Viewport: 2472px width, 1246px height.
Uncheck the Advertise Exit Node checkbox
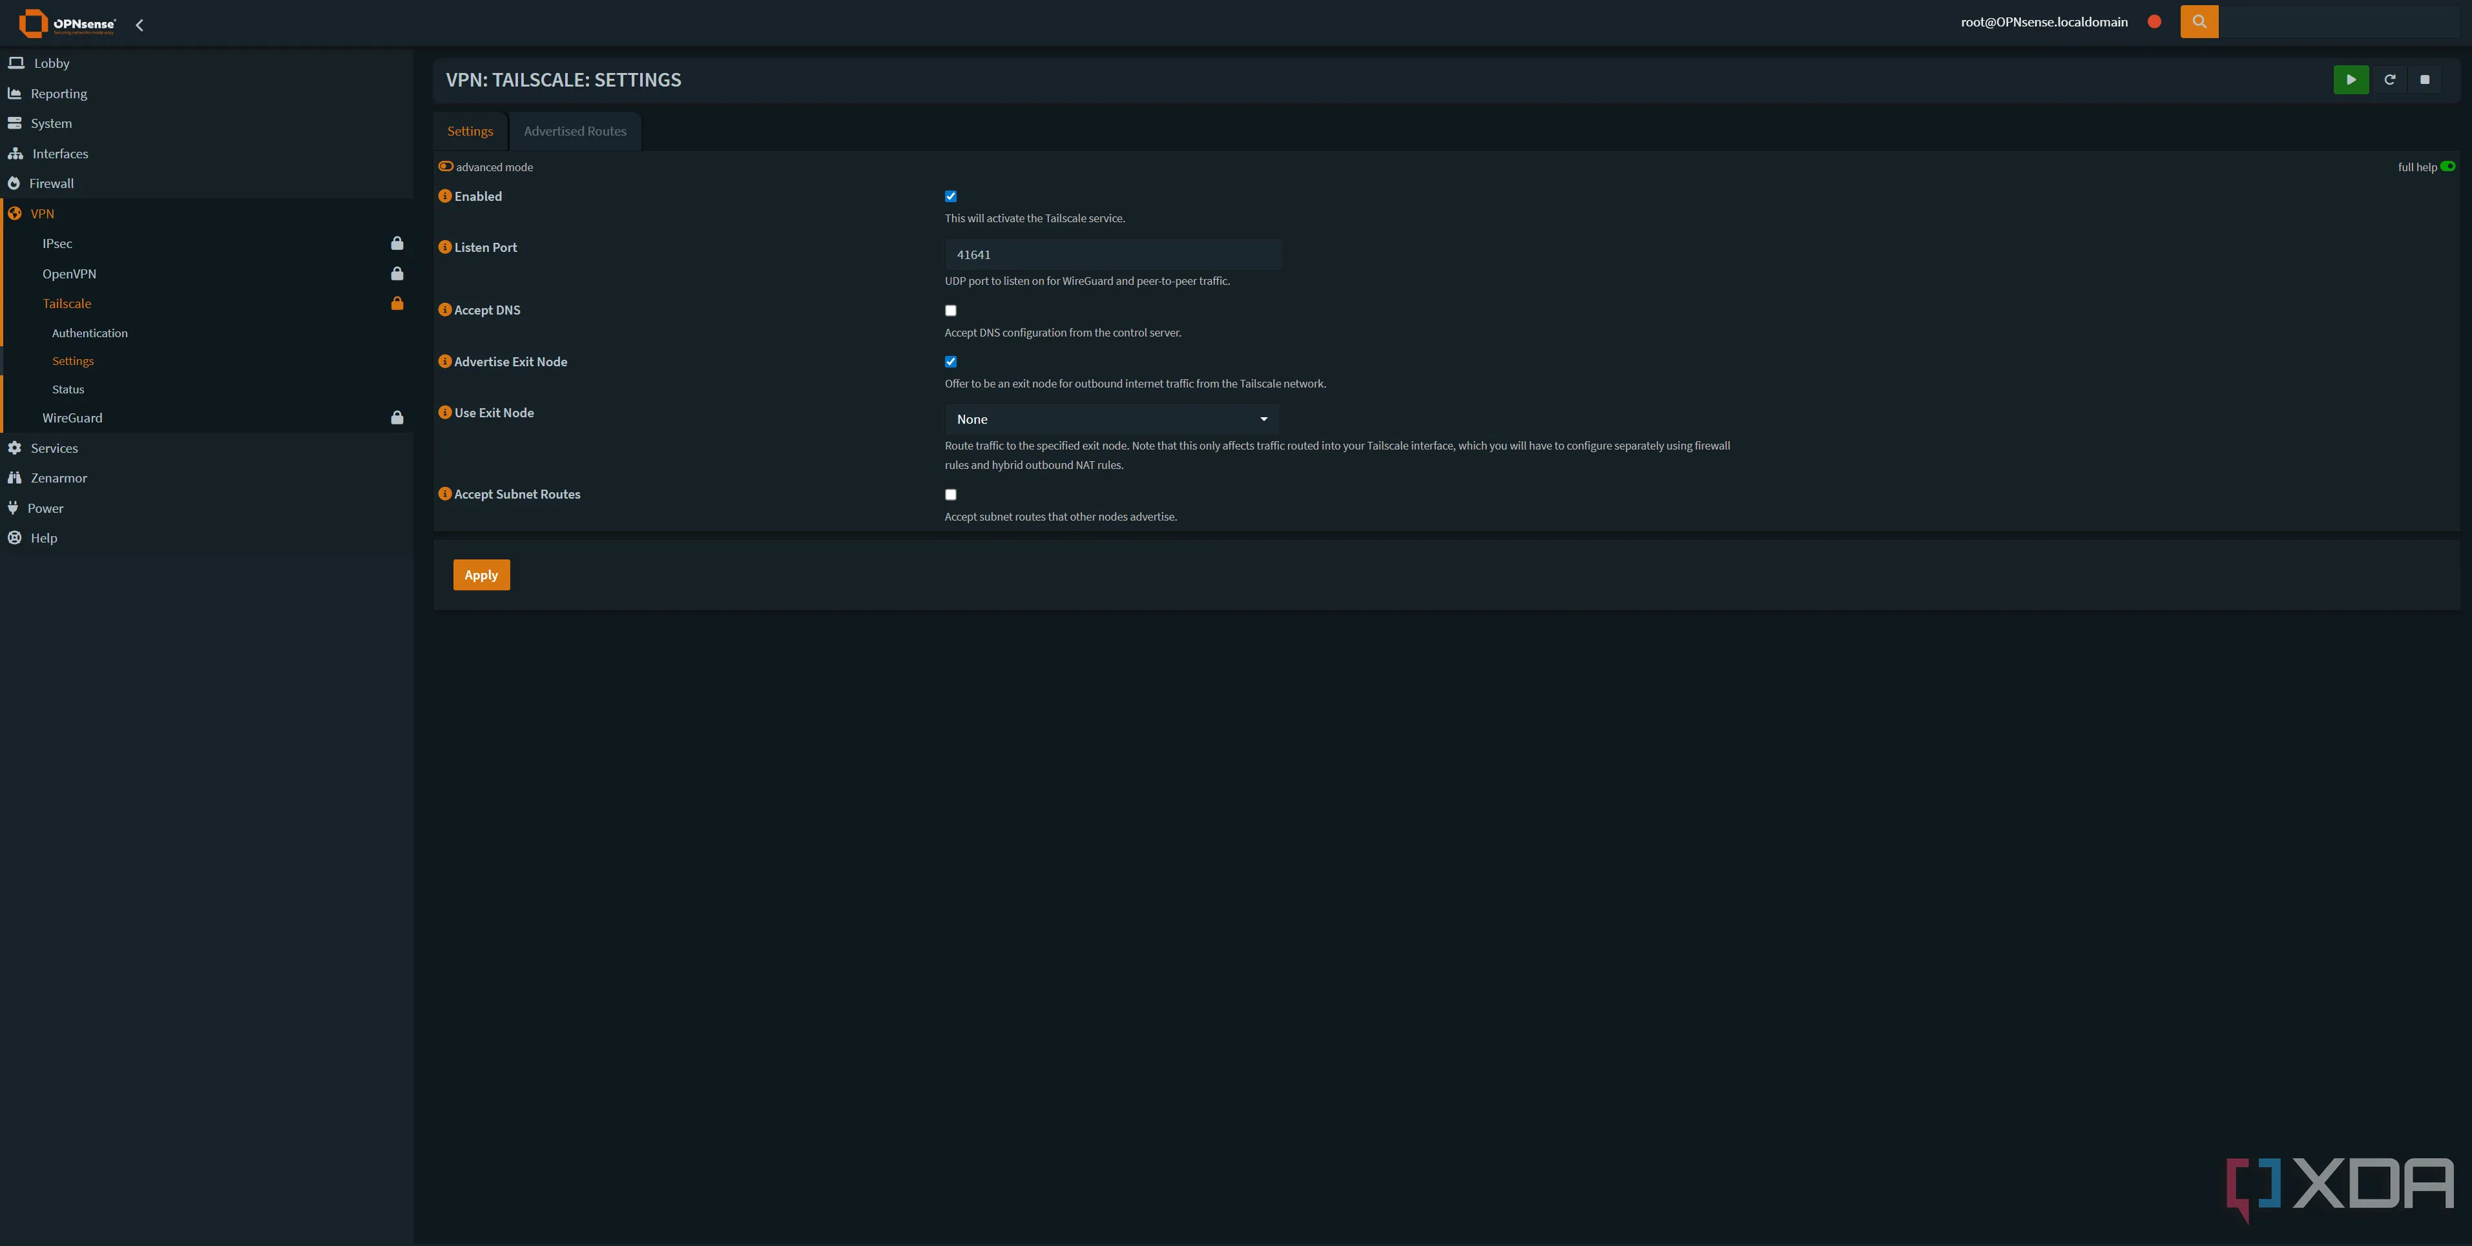click(950, 361)
